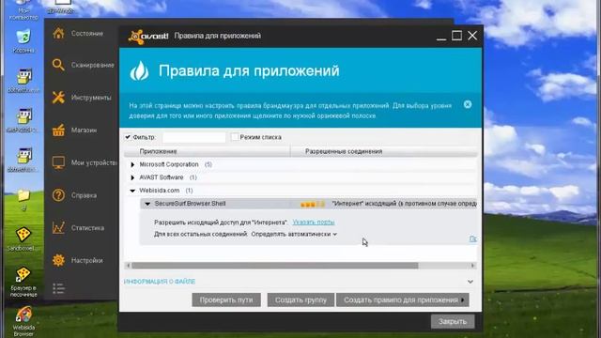Click the firewall flame icon in header
The height and width of the screenshot is (338, 601).
139,71
